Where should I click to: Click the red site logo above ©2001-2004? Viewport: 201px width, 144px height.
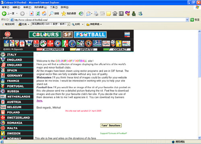pyautogui.click(x=8, y=34)
